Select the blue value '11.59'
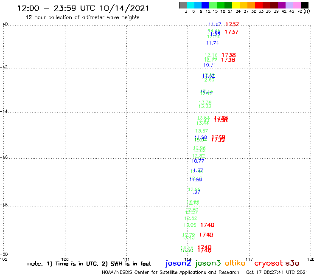 (196, 180)
